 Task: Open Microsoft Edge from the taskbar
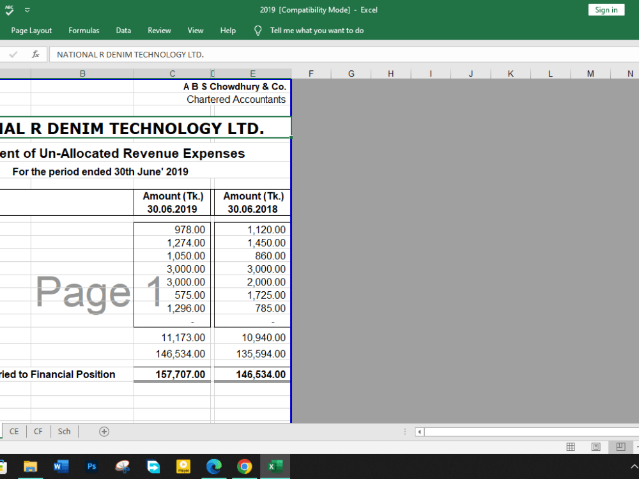[214, 466]
